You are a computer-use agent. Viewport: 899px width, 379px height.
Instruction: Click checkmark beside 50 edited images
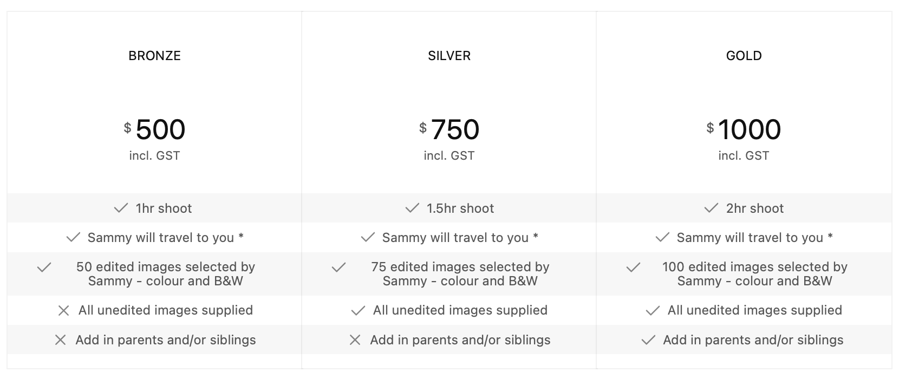coord(44,267)
